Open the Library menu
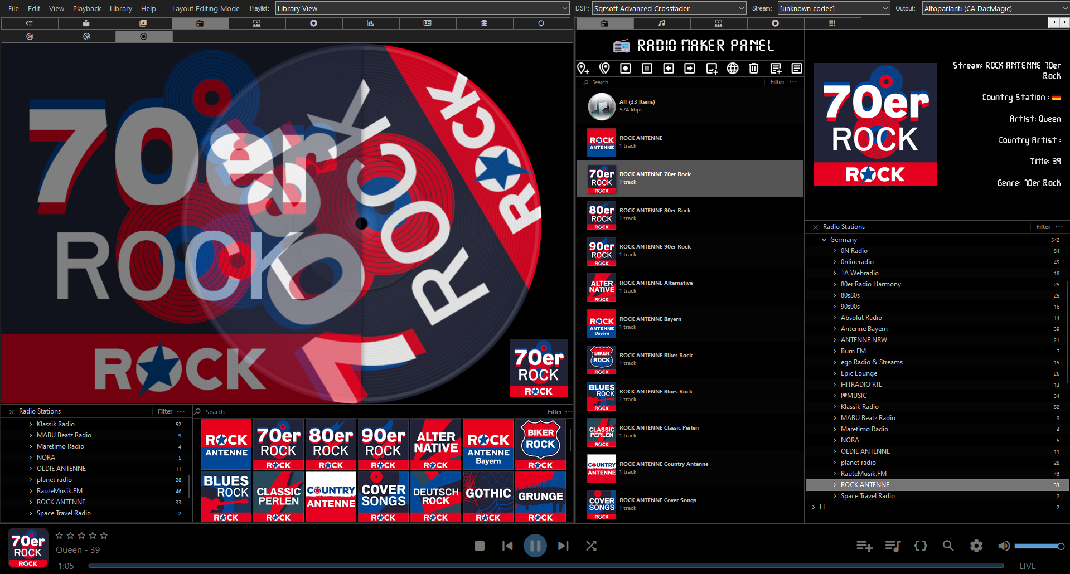Screen dimensions: 1070x574 [120, 8]
